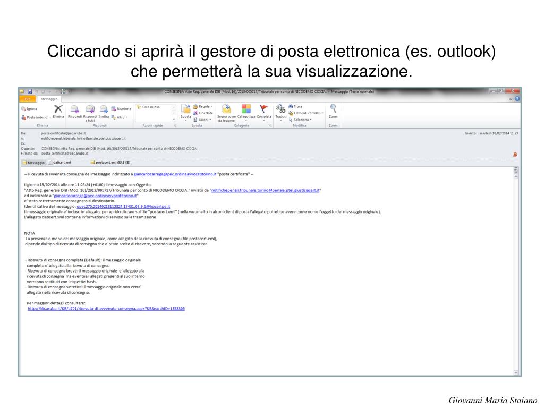Click the Riunione meeting button
544x408 pixels.
121,108
